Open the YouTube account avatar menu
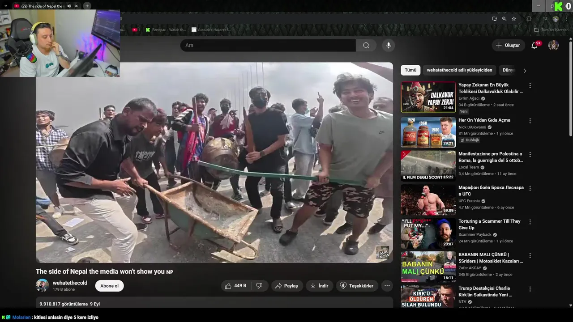 pyautogui.click(x=553, y=45)
